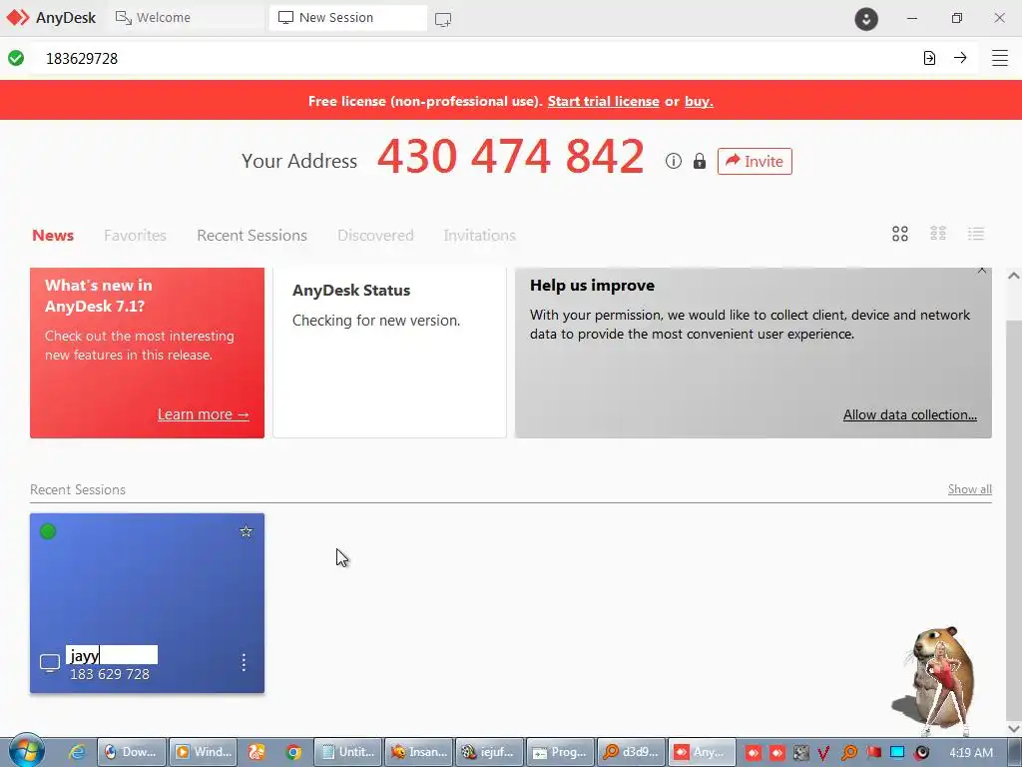Click the Start trial license link
The width and height of the screenshot is (1022, 767).
tap(603, 101)
